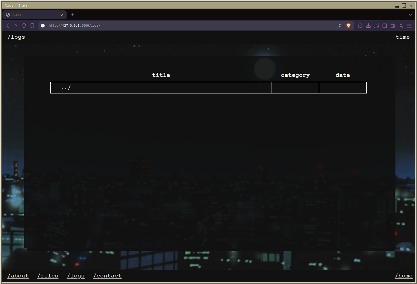Open a new tab with plus button

tap(72, 15)
